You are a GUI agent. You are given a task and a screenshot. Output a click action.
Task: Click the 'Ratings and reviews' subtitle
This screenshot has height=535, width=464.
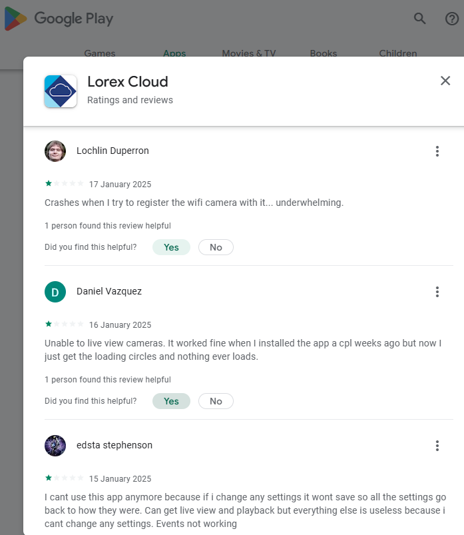[130, 100]
